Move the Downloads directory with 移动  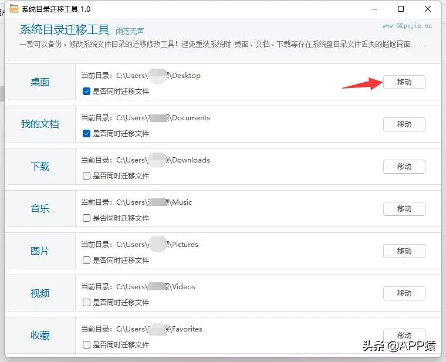point(404,167)
